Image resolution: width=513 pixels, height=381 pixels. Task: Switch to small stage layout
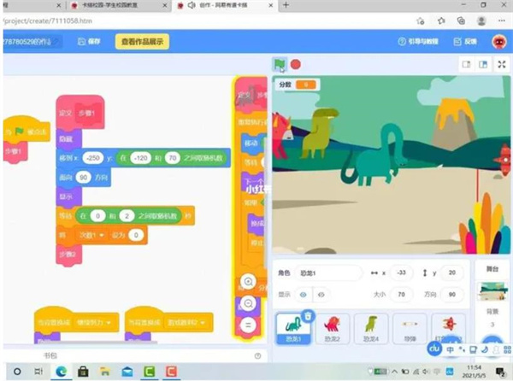[466, 64]
